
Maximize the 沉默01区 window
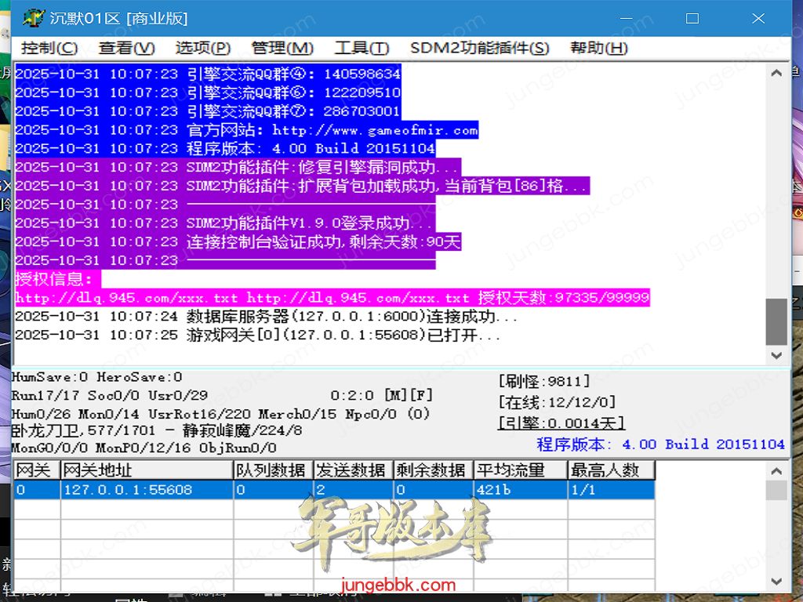(x=692, y=17)
